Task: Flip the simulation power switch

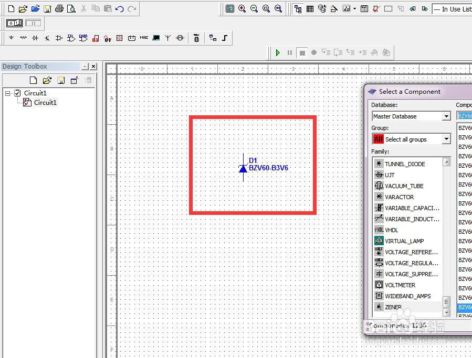Action: tap(15, 23)
